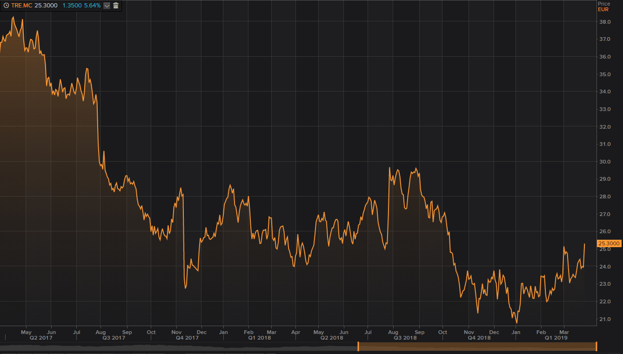This screenshot has height=354, width=623.
Task: Click the 38.0 price axis label
Action: click(605, 21)
